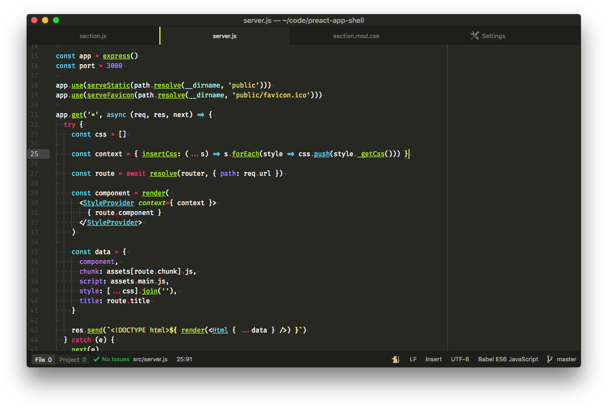The height and width of the screenshot is (407, 607).
Task: Click the git branch icon beside master
Action: click(x=550, y=359)
